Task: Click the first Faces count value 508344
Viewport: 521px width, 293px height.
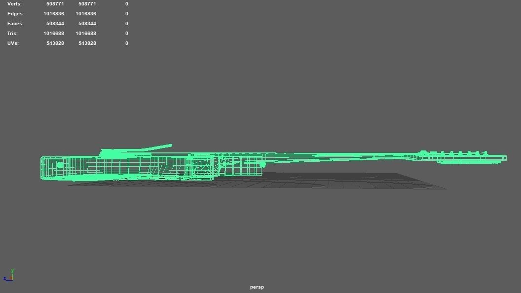Action: coord(55,24)
